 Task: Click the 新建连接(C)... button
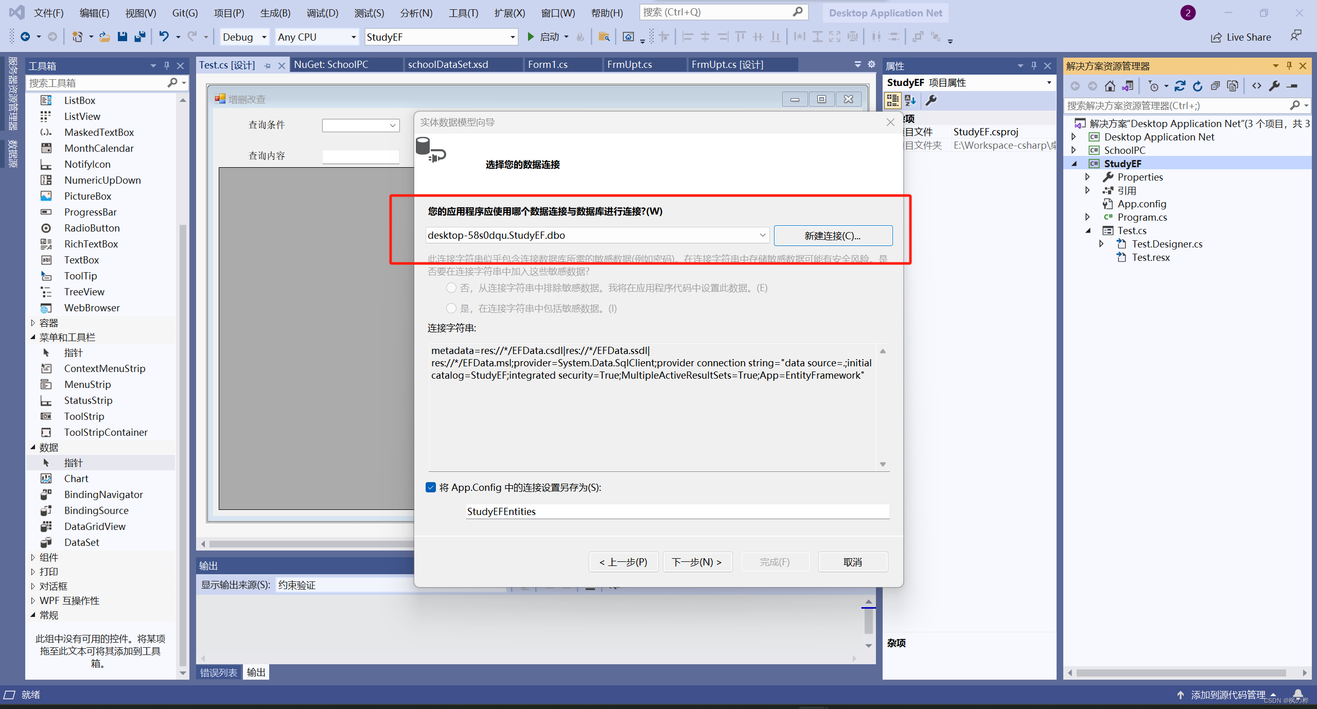coord(833,236)
